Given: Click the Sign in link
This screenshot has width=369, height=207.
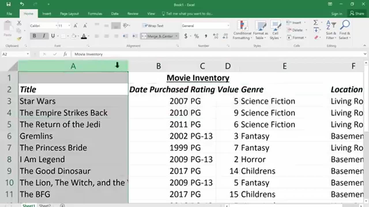Looking at the screenshot, I should 336,14.
